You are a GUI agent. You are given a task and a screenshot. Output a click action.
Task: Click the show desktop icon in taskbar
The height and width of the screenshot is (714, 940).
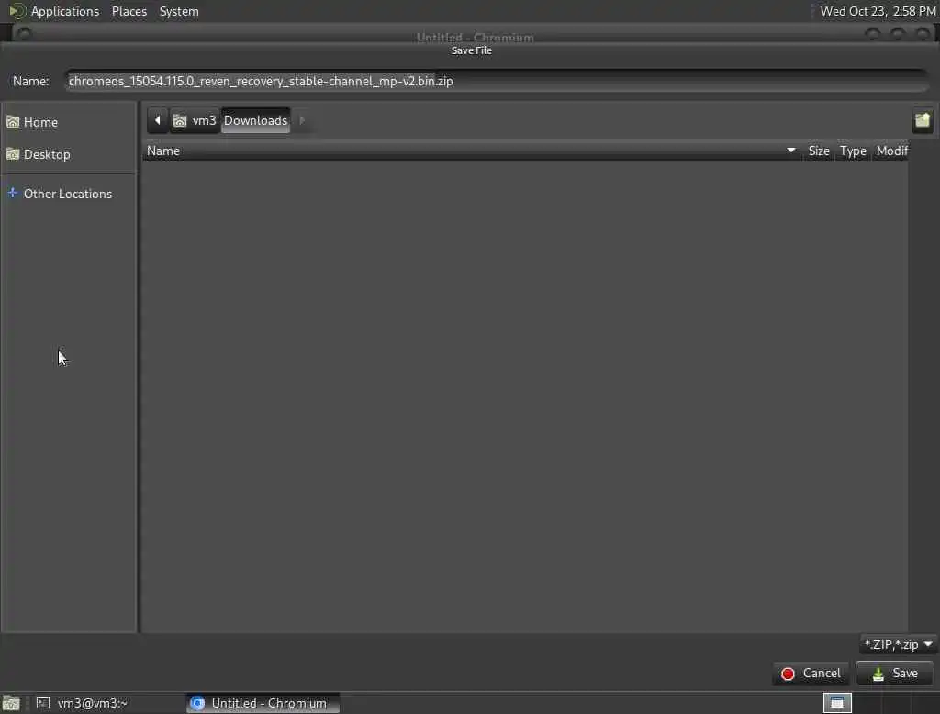(x=11, y=703)
